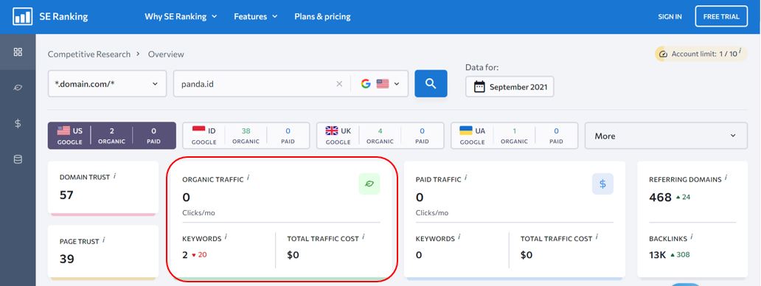Open the Google US search engine dropdown

click(380, 84)
